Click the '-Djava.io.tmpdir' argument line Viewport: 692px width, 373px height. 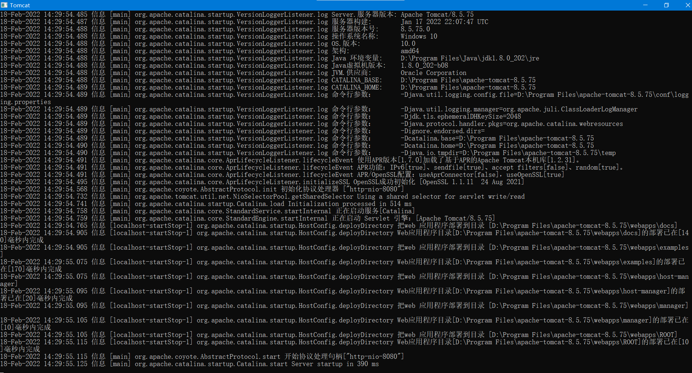[508, 153]
